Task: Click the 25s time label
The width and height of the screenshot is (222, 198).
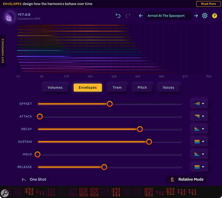Action: pyautogui.click(x=90, y=76)
